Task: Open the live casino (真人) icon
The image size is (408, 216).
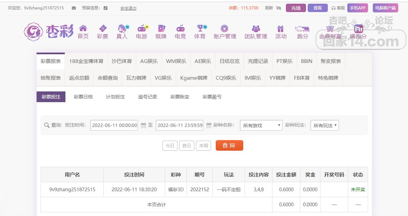Action: pyautogui.click(x=122, y=28)
